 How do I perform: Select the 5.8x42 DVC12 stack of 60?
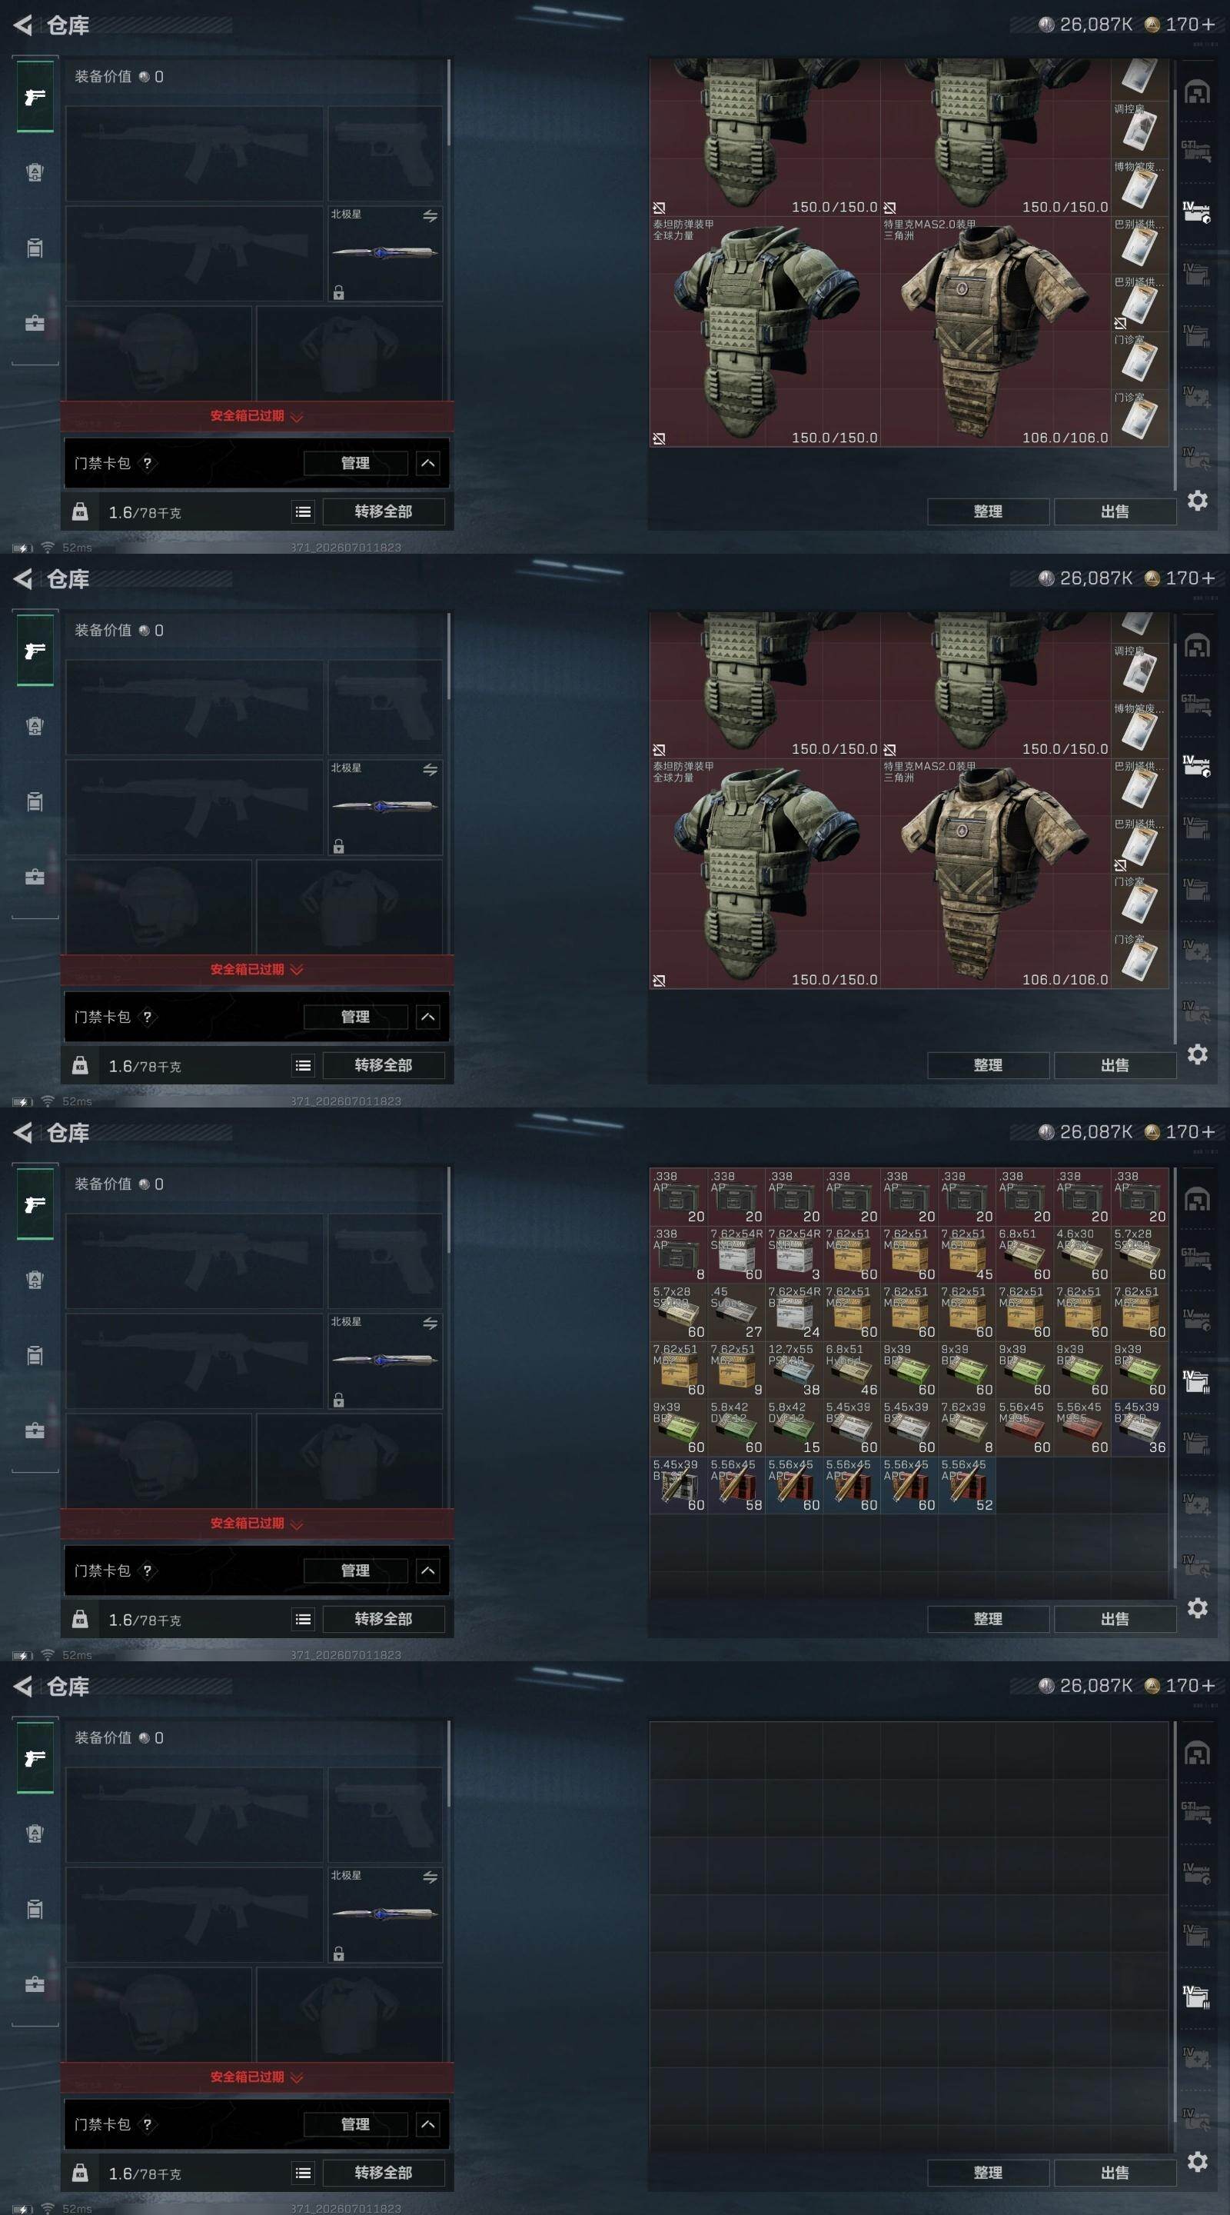pos(736,1427)
